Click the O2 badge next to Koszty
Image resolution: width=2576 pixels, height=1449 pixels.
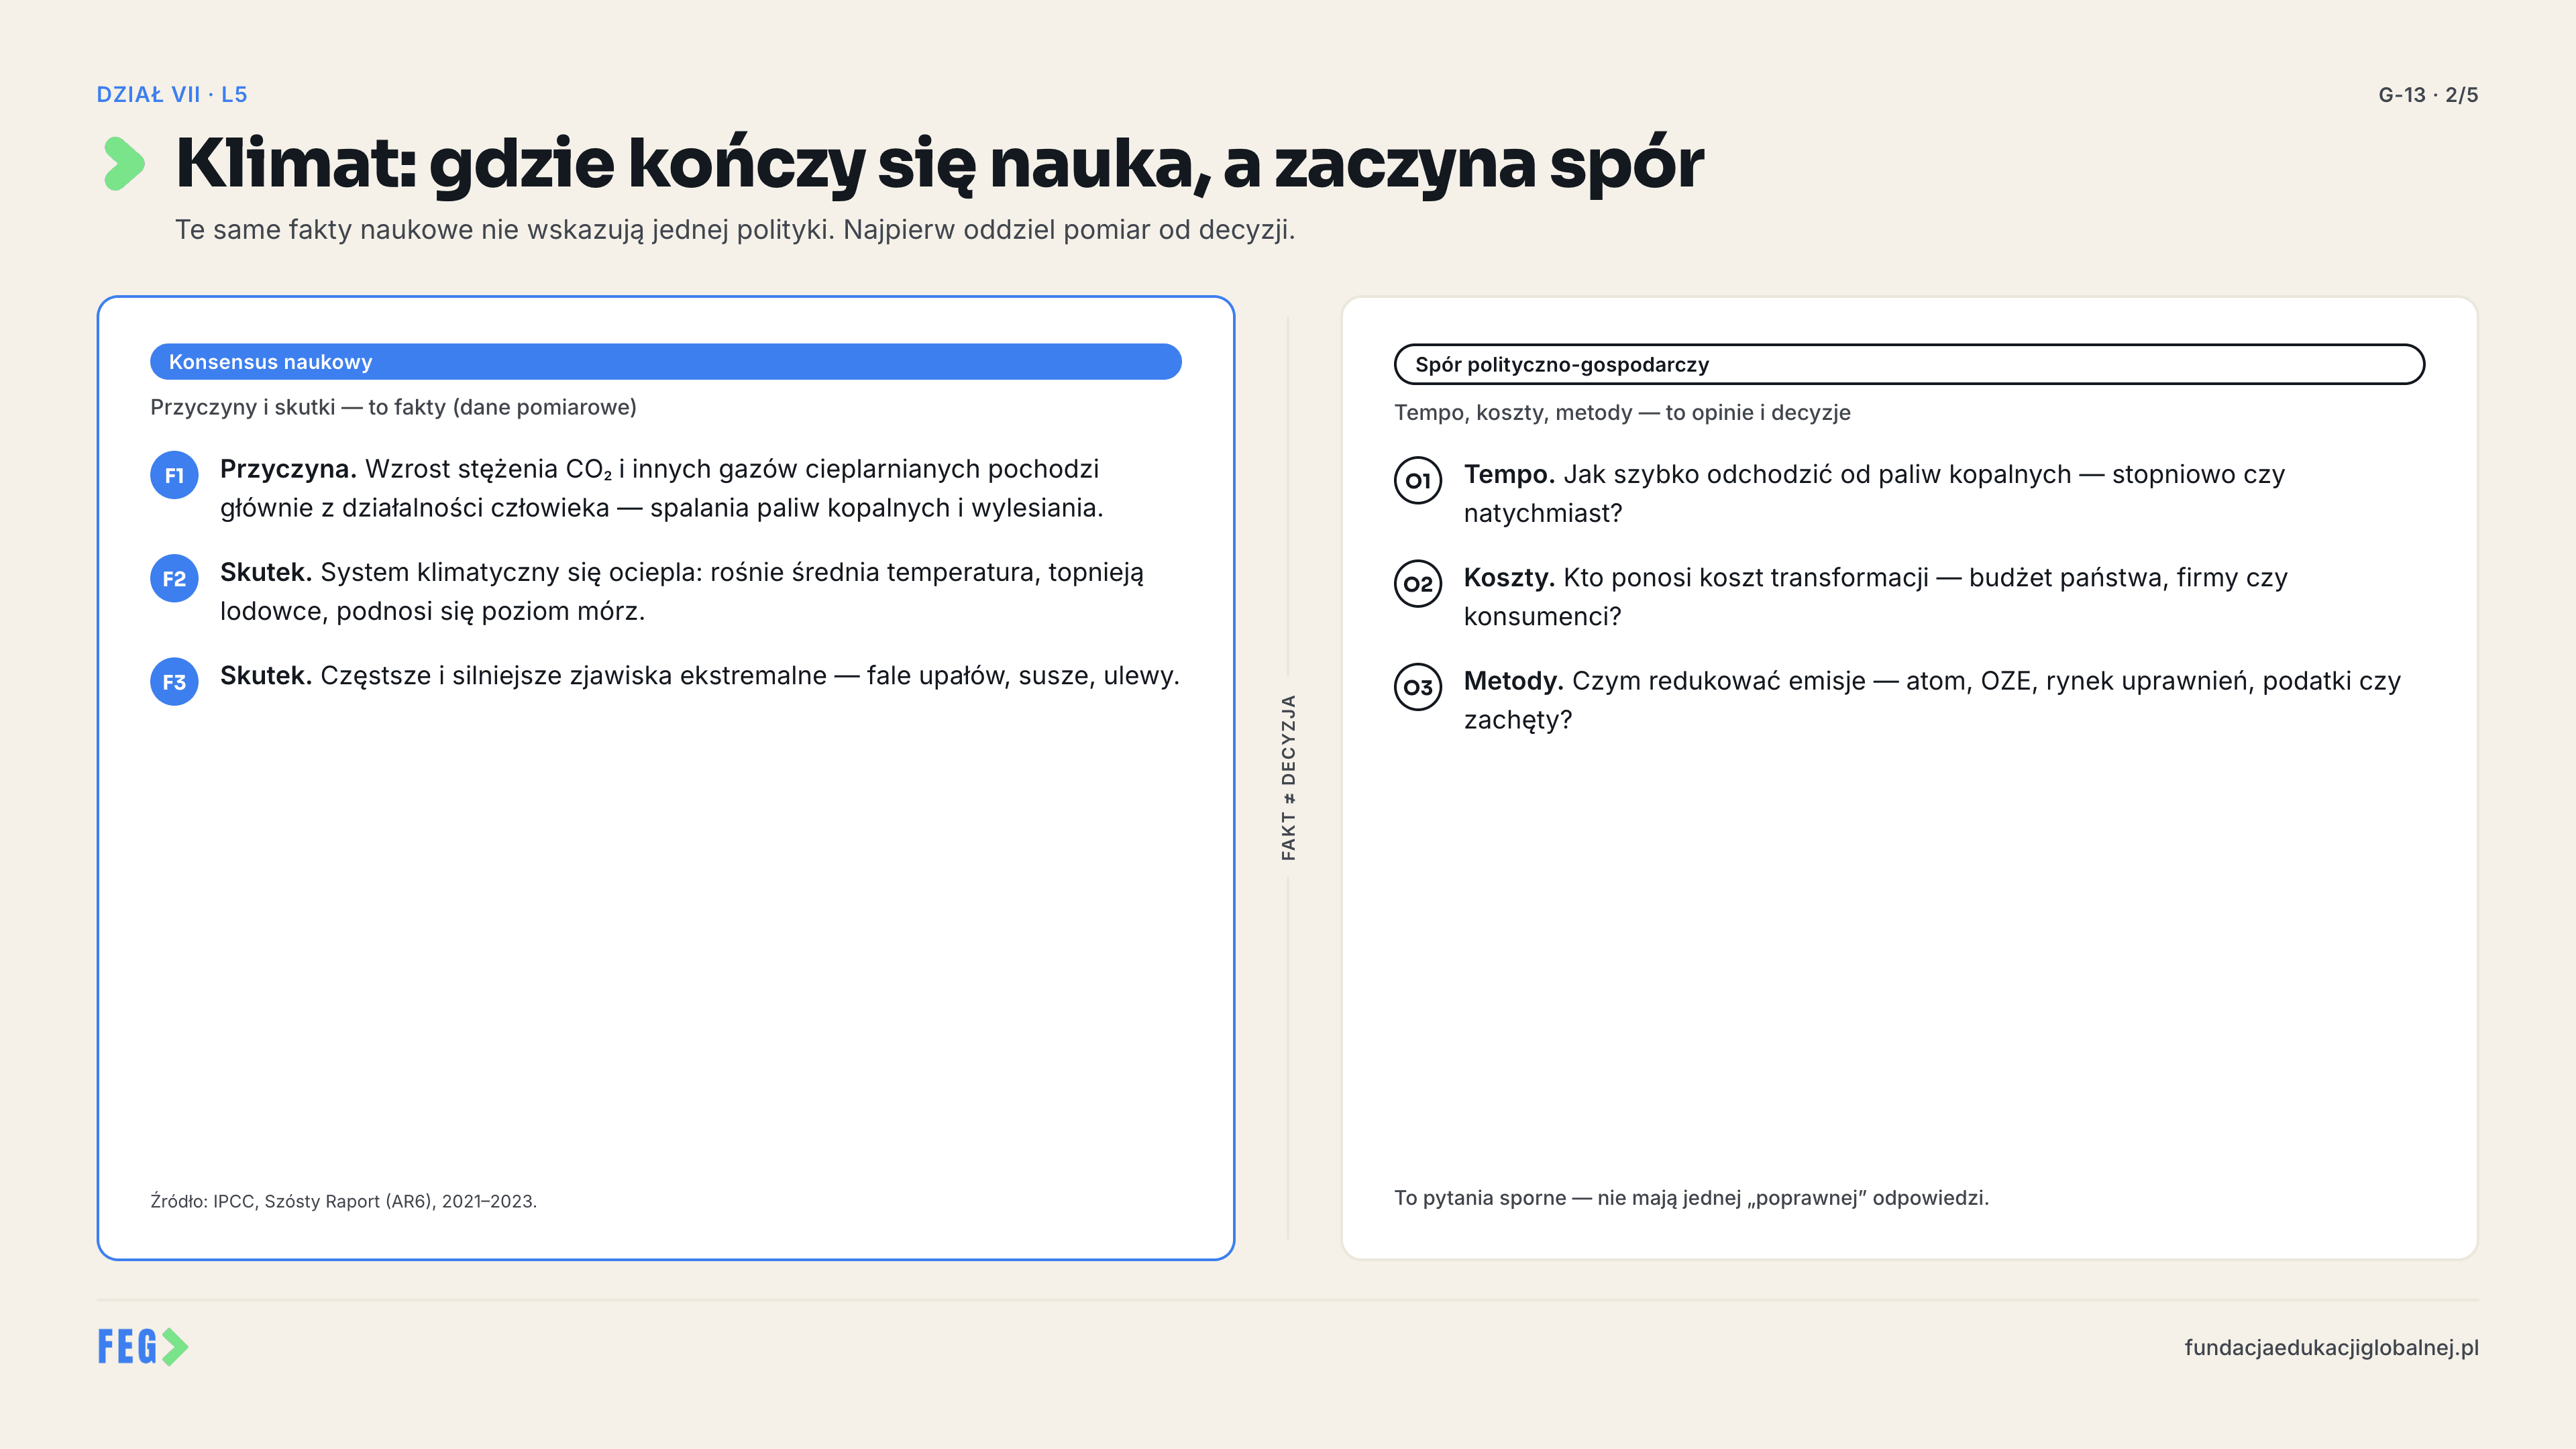(1418, 584)
